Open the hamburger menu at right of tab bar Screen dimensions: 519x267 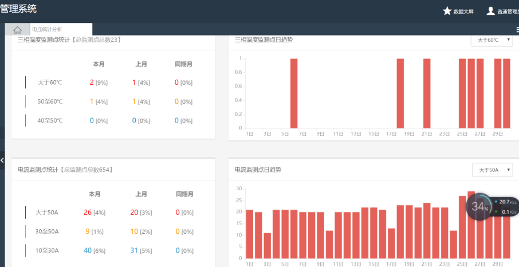(516, 30)
